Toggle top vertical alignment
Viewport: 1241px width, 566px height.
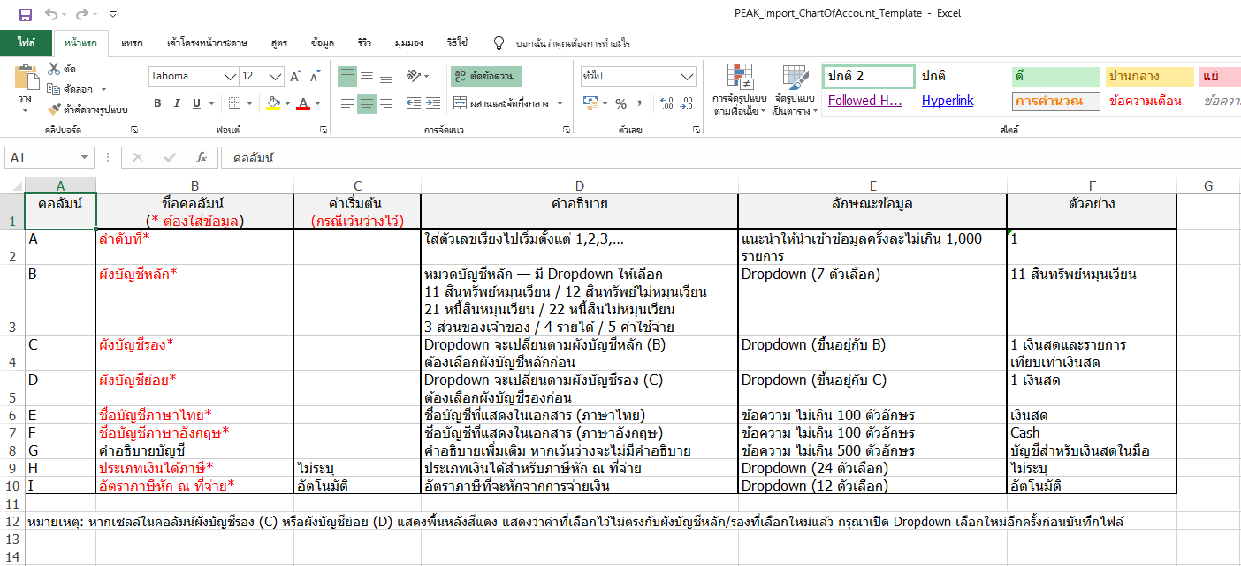point(347,76)
